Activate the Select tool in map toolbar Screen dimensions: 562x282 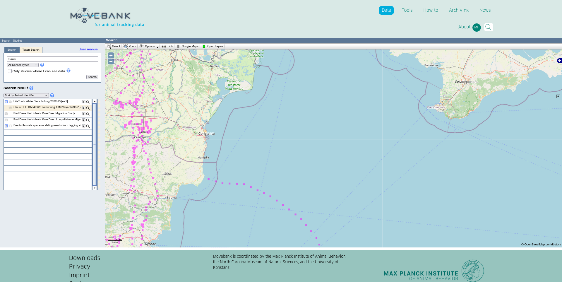(113, 46)
